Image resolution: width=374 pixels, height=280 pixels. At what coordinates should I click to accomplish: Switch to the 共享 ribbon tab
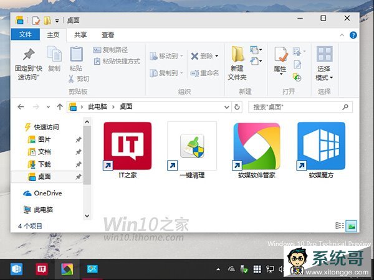[x=80, y=35]
